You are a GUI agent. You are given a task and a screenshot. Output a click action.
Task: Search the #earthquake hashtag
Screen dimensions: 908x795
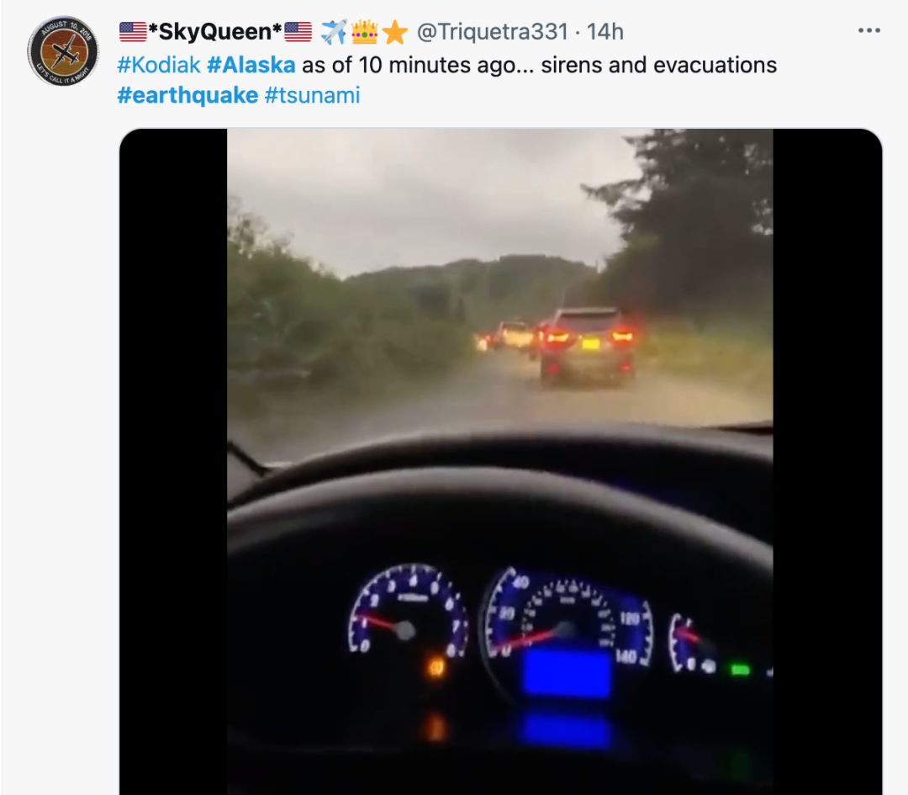[187, 95]
